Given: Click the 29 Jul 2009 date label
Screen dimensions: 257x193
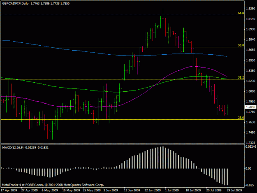Looking at the screenshot, I should pyautogui.click(x=234, y=190).
